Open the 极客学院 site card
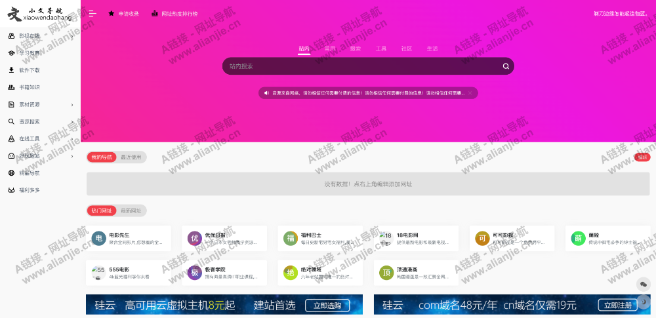The height and width of the screenshot is (318, 656). [x=224, y=273]
